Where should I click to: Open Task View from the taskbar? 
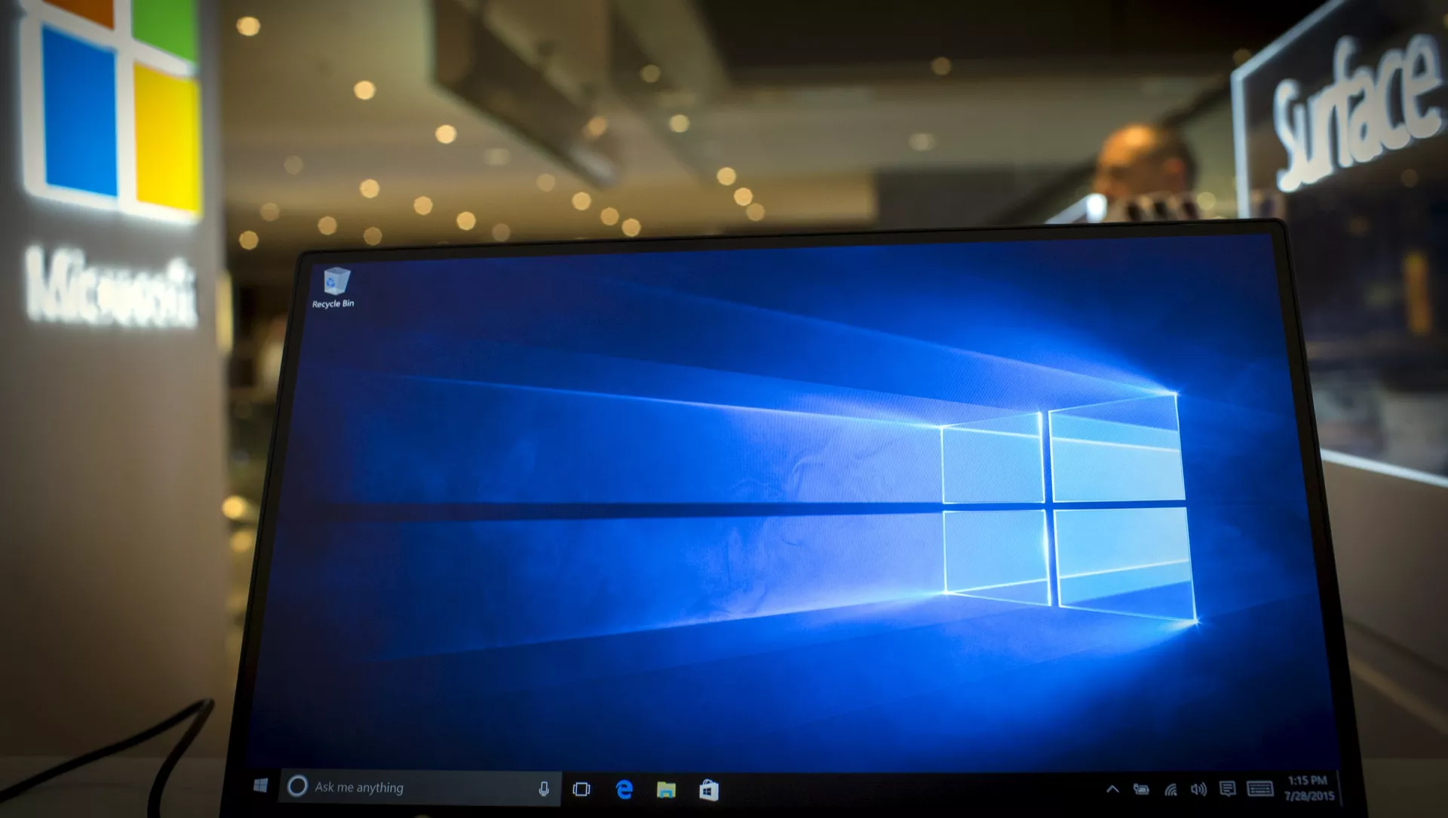[x=581, y=789]
